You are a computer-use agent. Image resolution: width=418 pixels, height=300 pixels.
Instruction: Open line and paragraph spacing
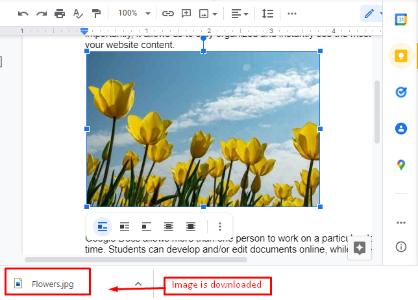[267, 14]
